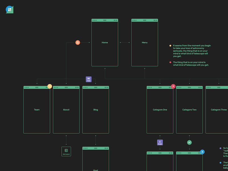Click the 'Menu' label text
This screenshot has width=228, height=171.
(x=144, y=42)
